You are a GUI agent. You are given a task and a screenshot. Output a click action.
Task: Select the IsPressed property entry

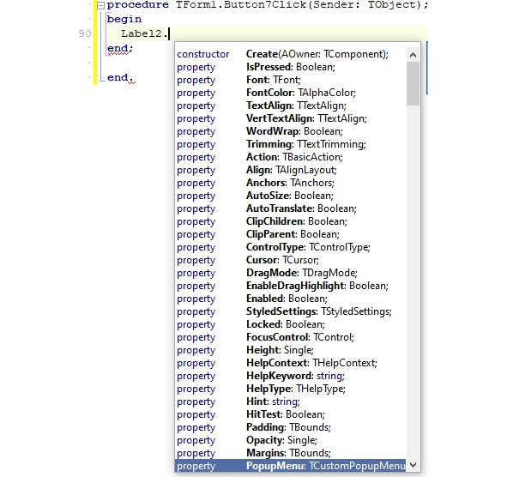(x=290, y=67)
